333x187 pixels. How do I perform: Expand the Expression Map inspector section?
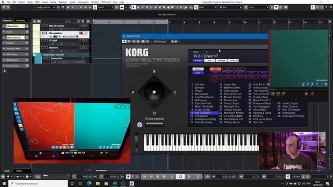(x=16, y=48)
